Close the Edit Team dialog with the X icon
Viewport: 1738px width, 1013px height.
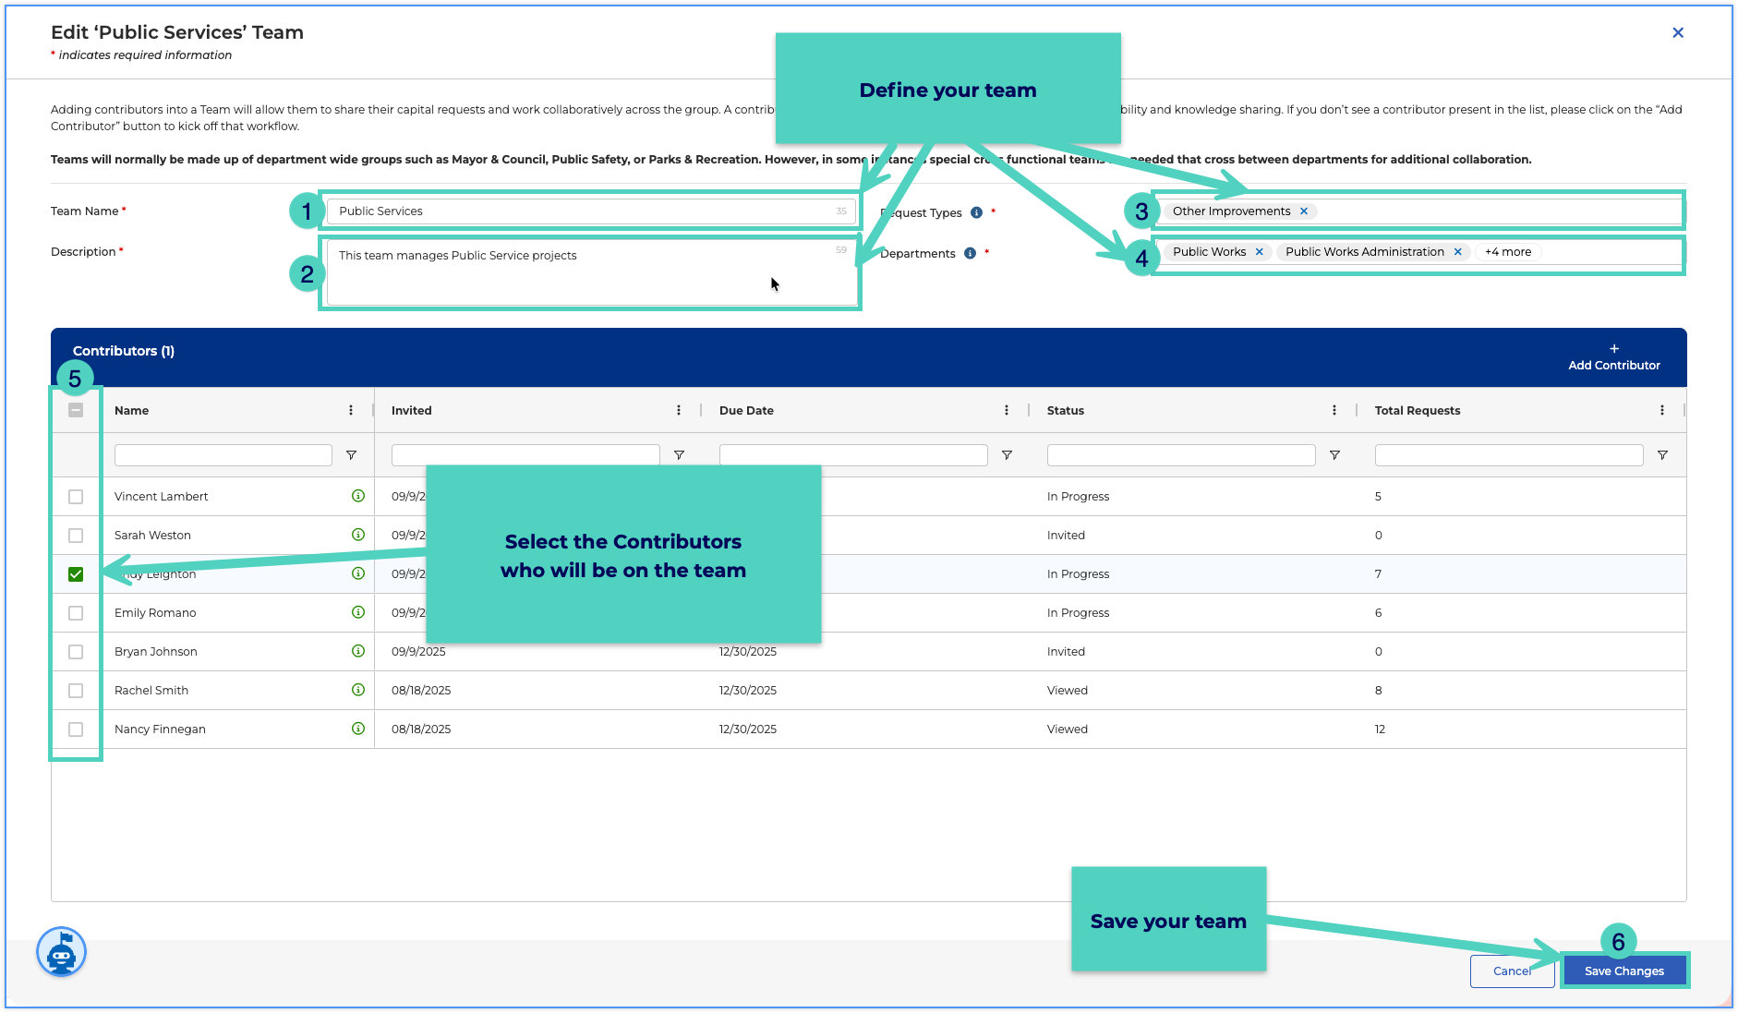point(1678,32)
